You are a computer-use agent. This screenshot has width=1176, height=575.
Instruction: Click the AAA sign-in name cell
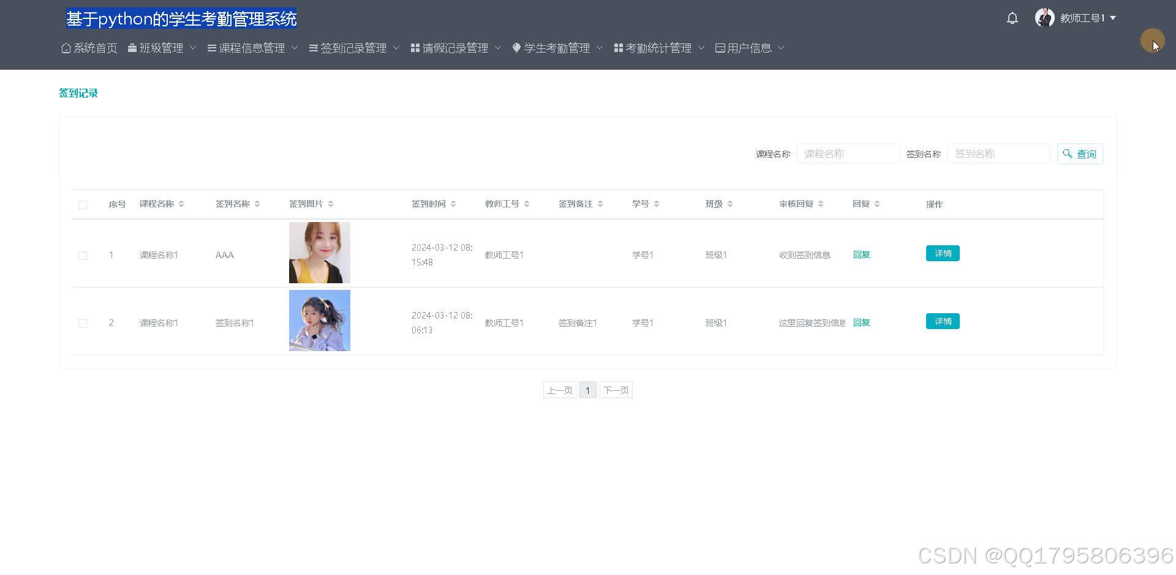pos(225,255)
